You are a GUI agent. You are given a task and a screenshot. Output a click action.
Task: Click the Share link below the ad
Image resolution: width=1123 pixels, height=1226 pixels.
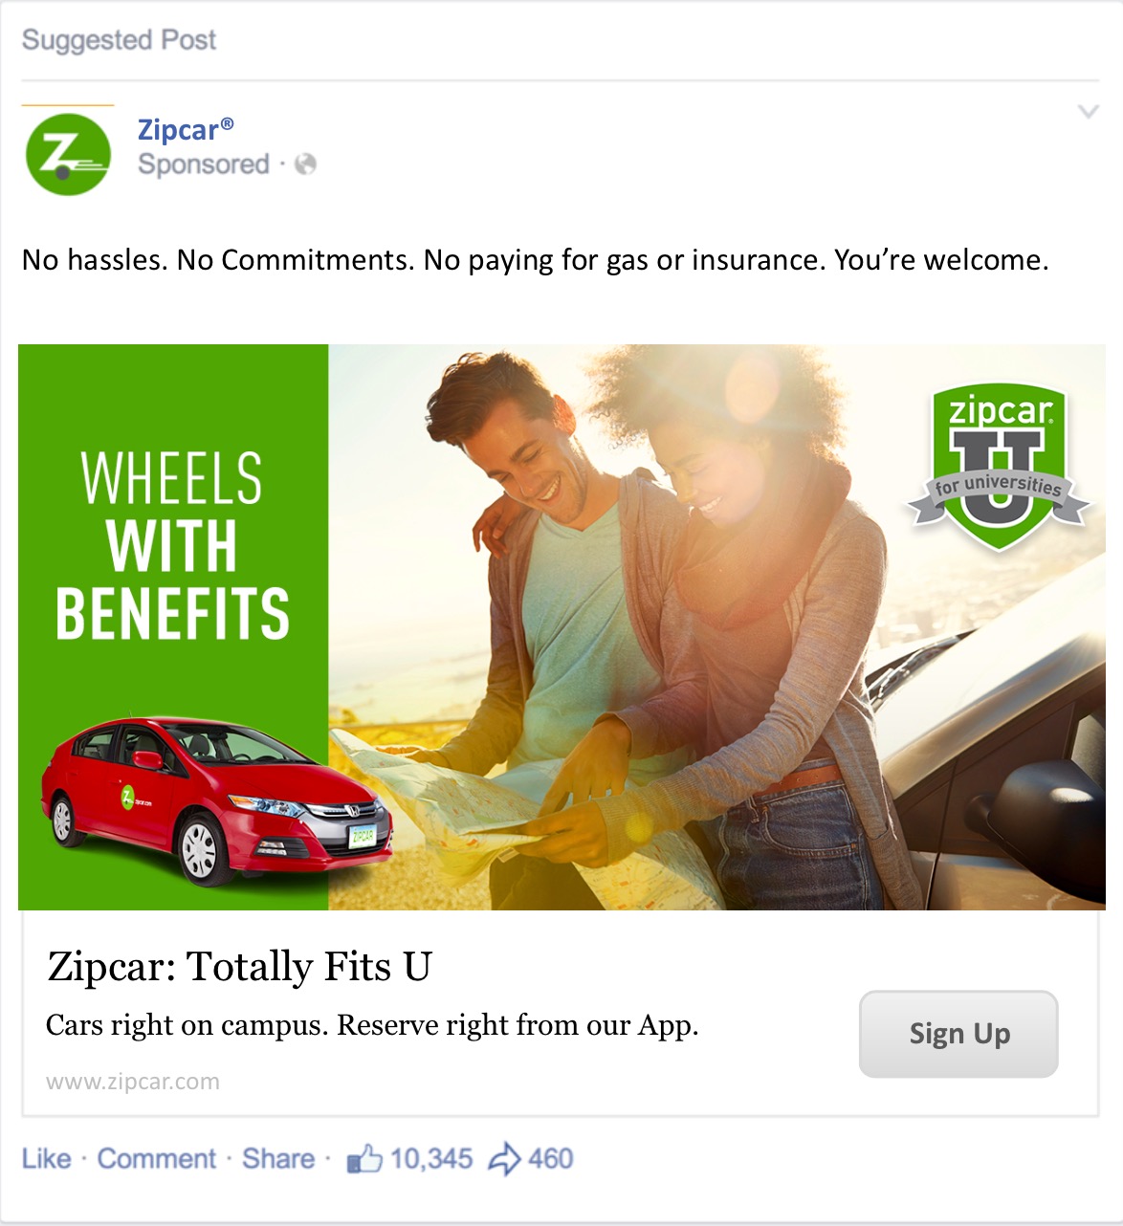click(x=278, y=1159)
